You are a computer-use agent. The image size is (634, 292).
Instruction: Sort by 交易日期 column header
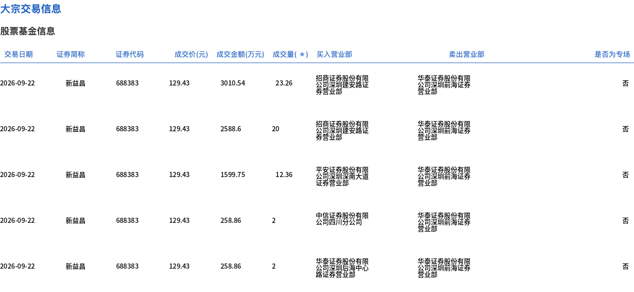18,54
